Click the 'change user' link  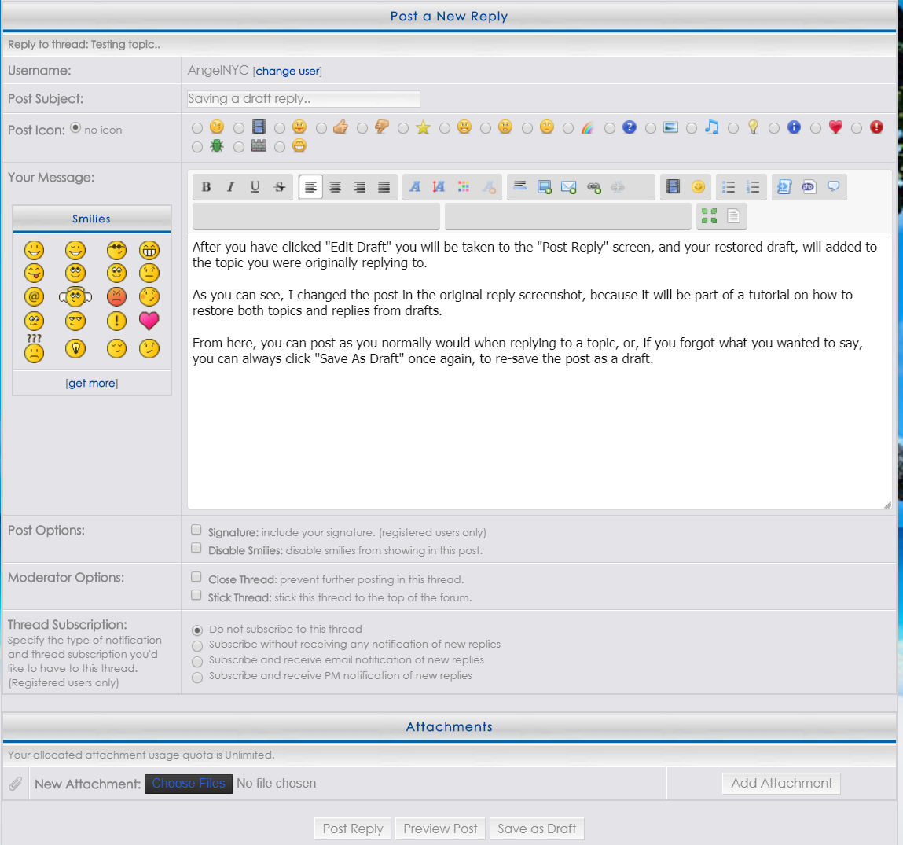coord(288,71)
